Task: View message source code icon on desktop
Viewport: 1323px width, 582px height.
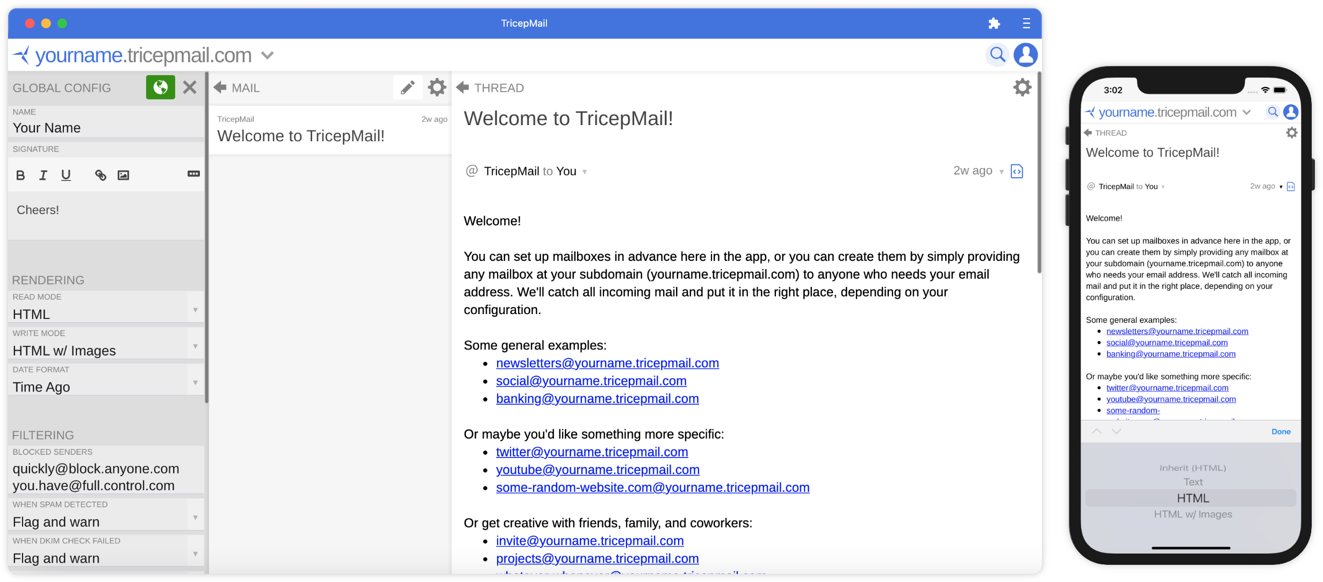Action: (1017, 171)
